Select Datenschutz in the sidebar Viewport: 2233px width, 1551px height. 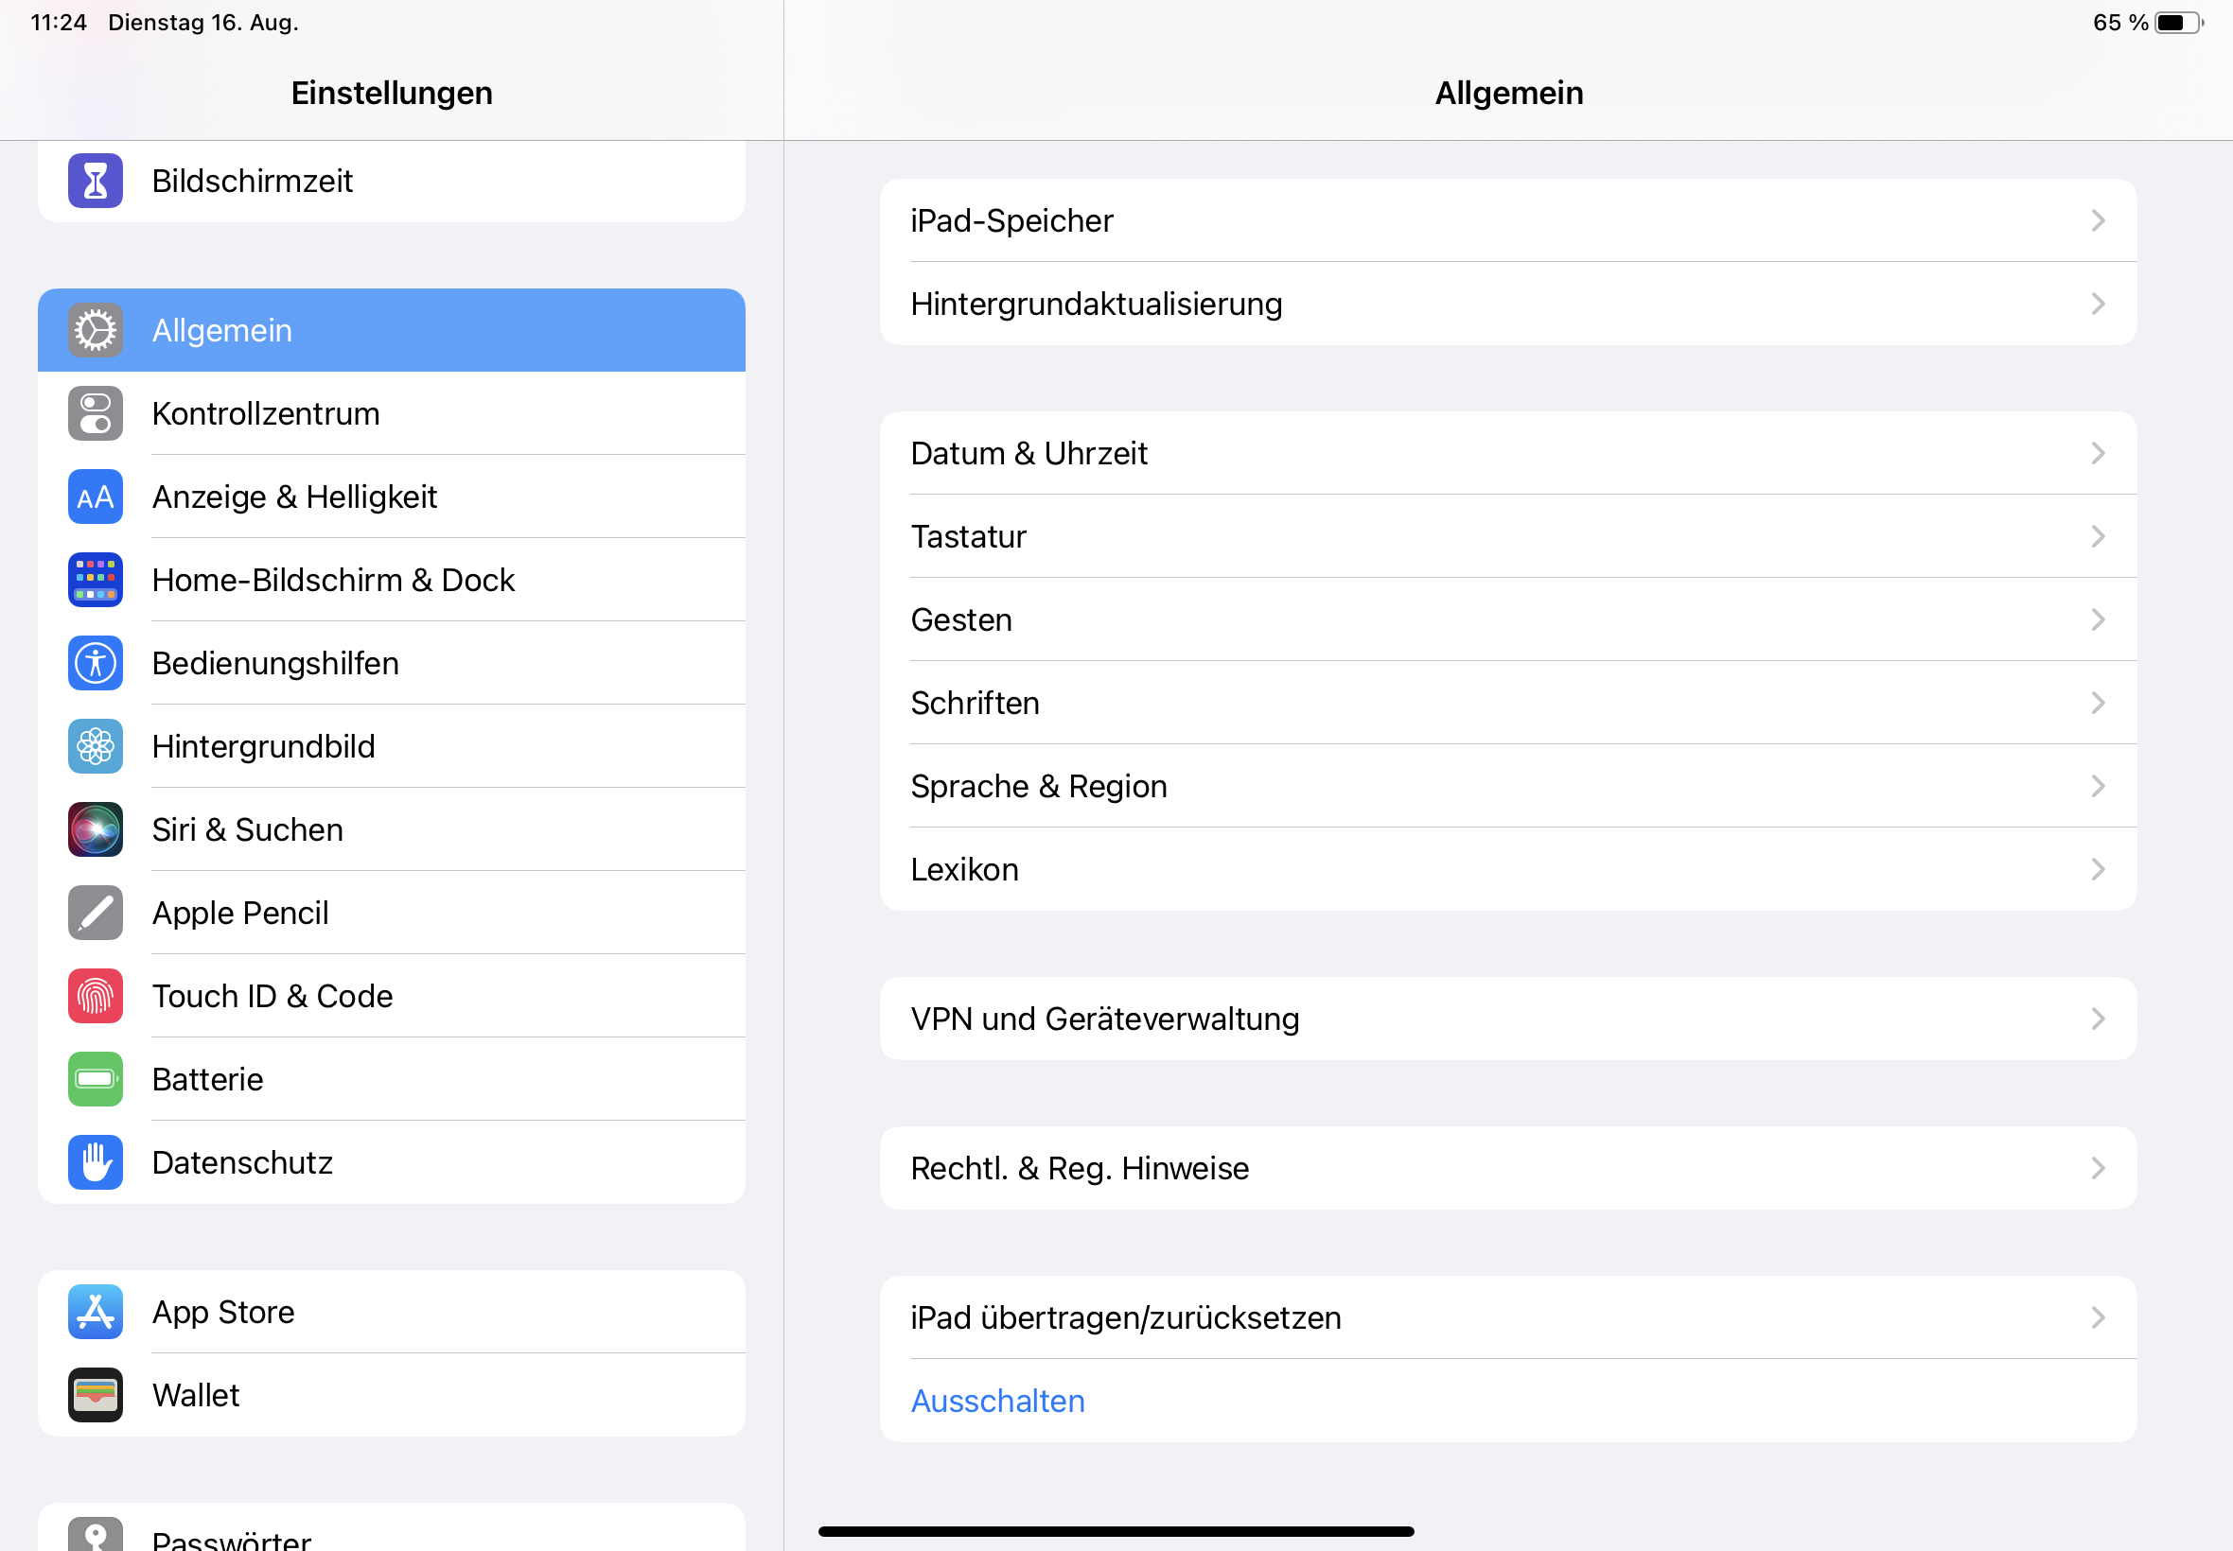click(392, 1162)
